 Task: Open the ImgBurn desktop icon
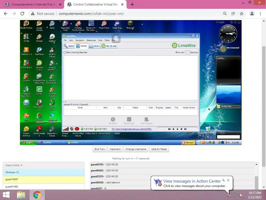pyautogui.click(x=52, y=38)
